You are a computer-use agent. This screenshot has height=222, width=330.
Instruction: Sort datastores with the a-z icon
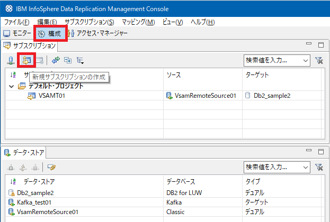[x=13, y=181]
